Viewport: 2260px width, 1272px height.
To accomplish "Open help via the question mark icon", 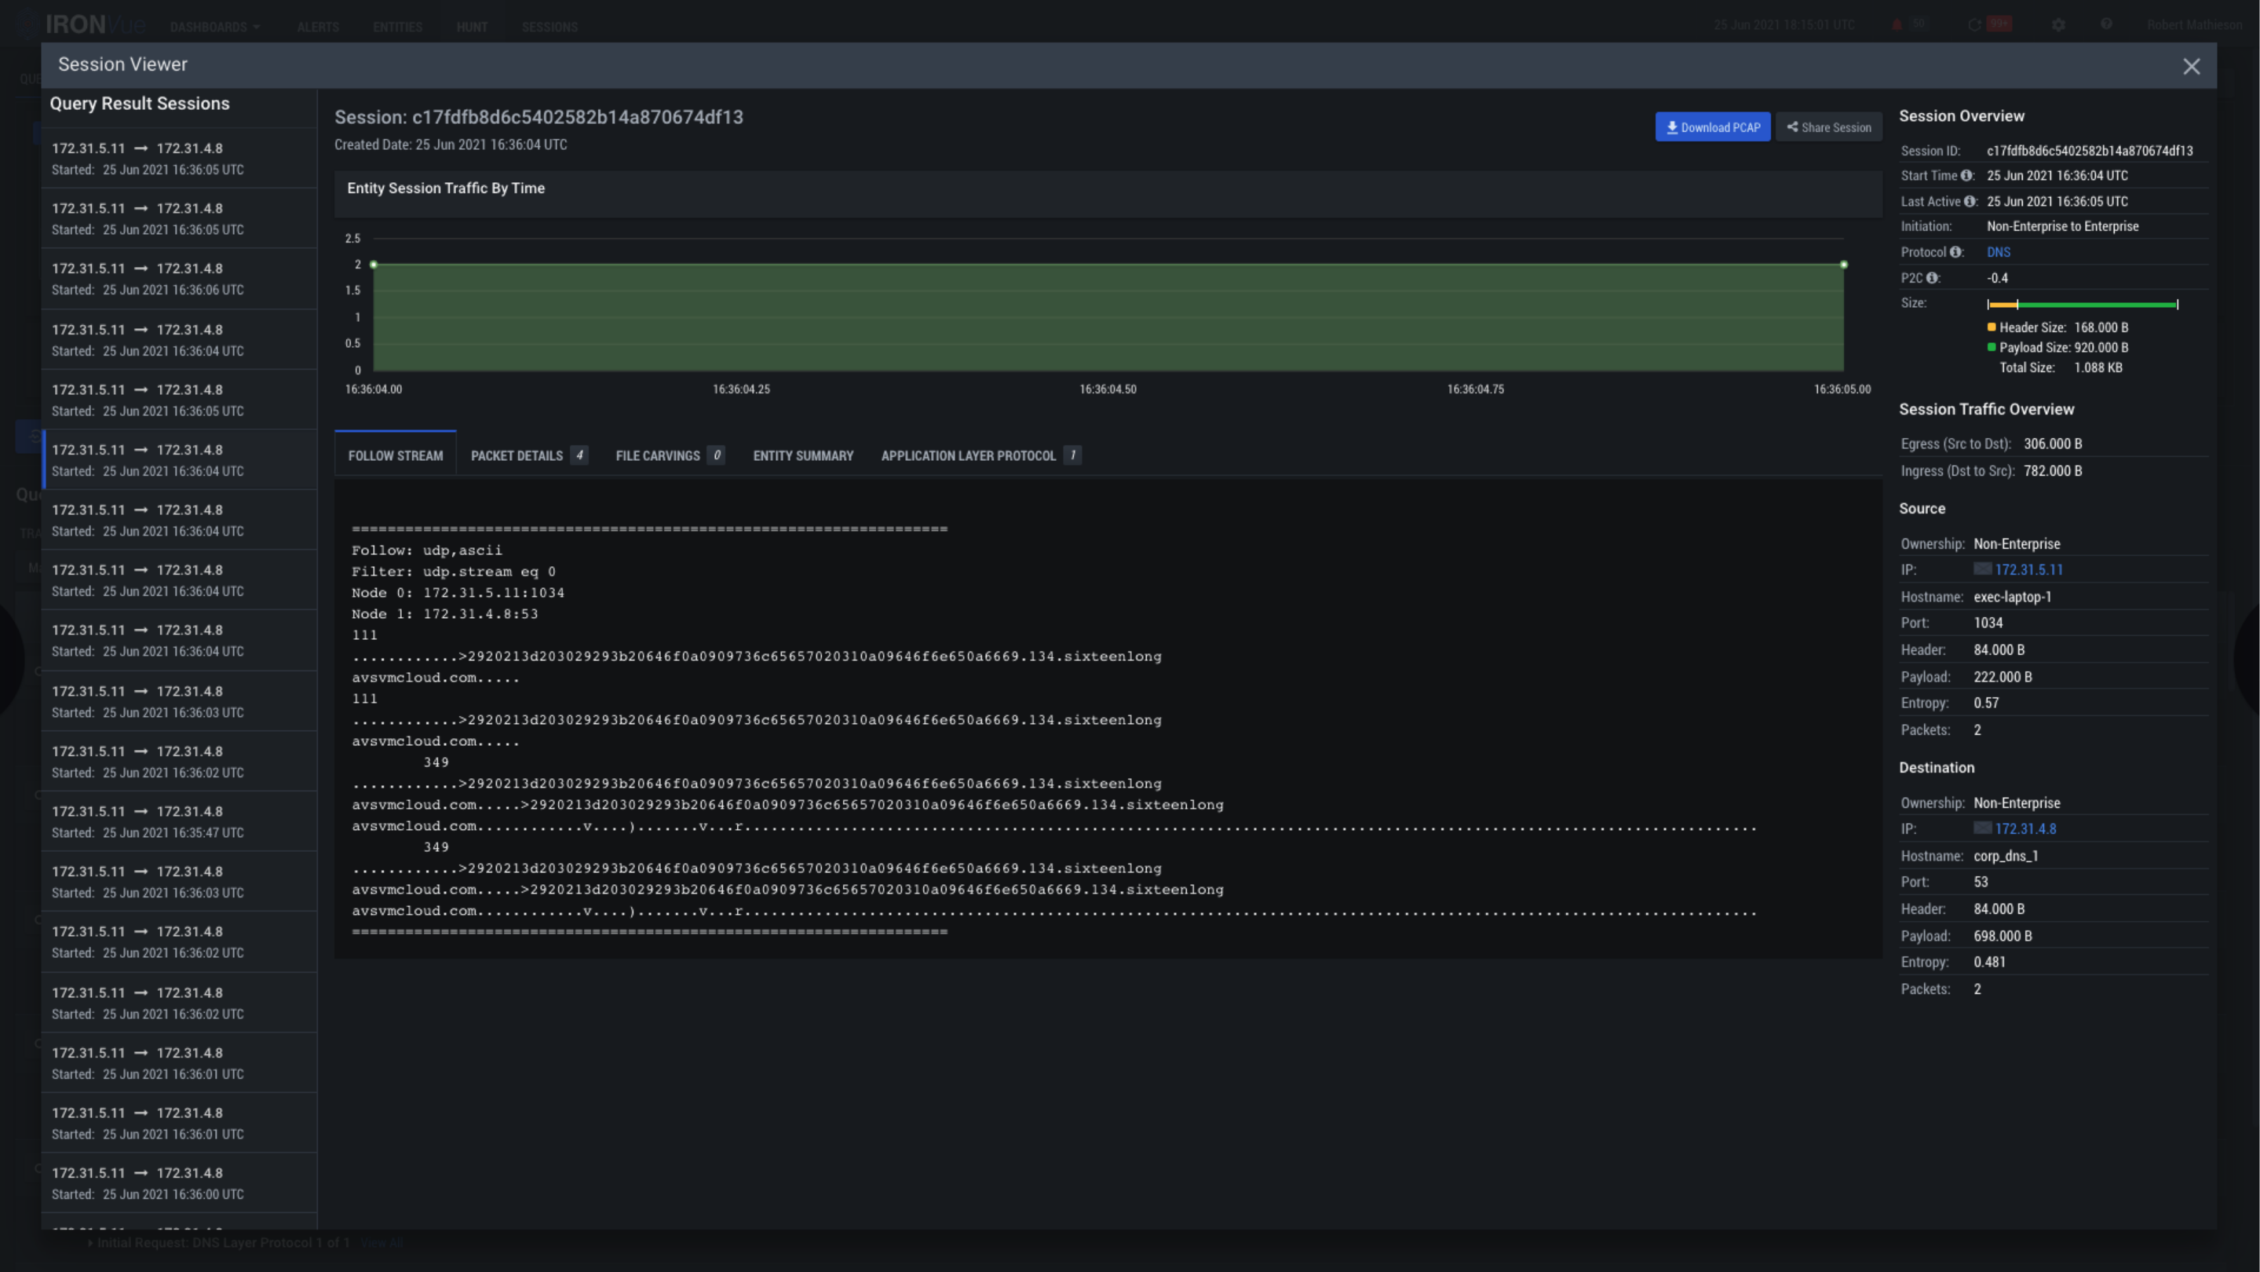I will click(x=2106, y=24).
